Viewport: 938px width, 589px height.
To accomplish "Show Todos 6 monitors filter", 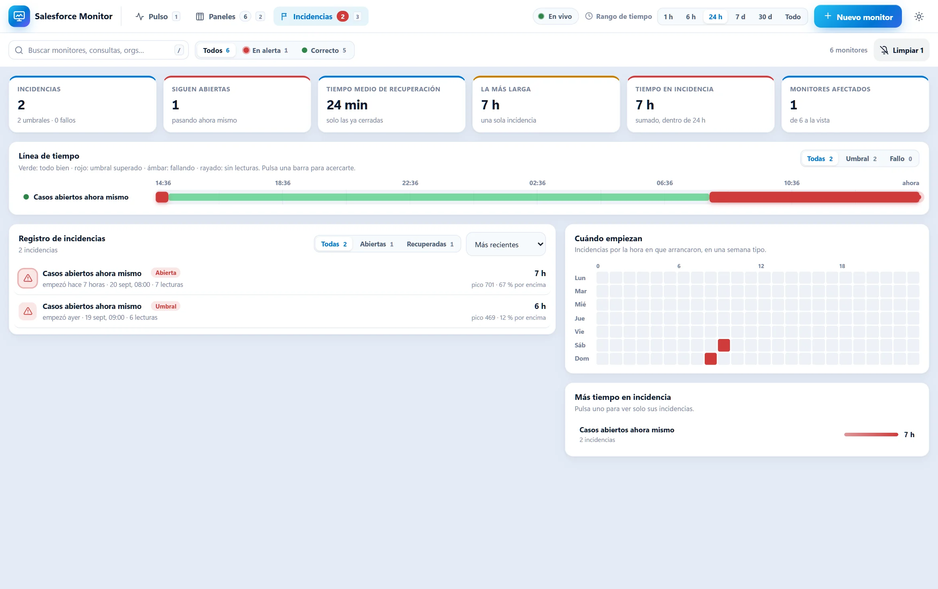I will tap(216, 50).
